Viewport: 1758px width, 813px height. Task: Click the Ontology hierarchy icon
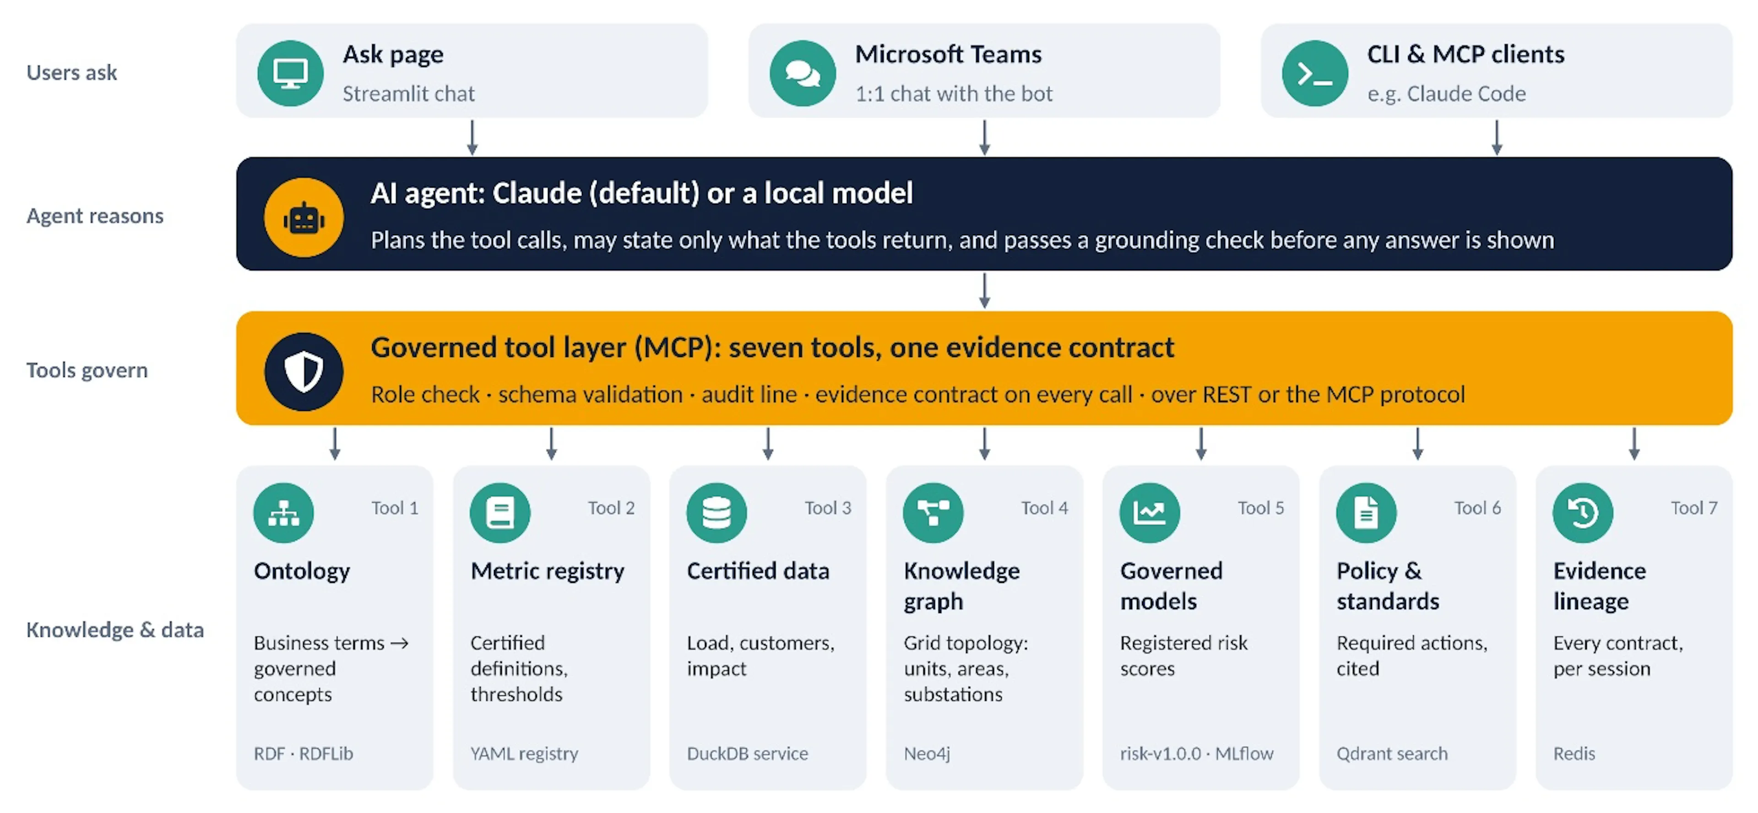tap(283, 513)
